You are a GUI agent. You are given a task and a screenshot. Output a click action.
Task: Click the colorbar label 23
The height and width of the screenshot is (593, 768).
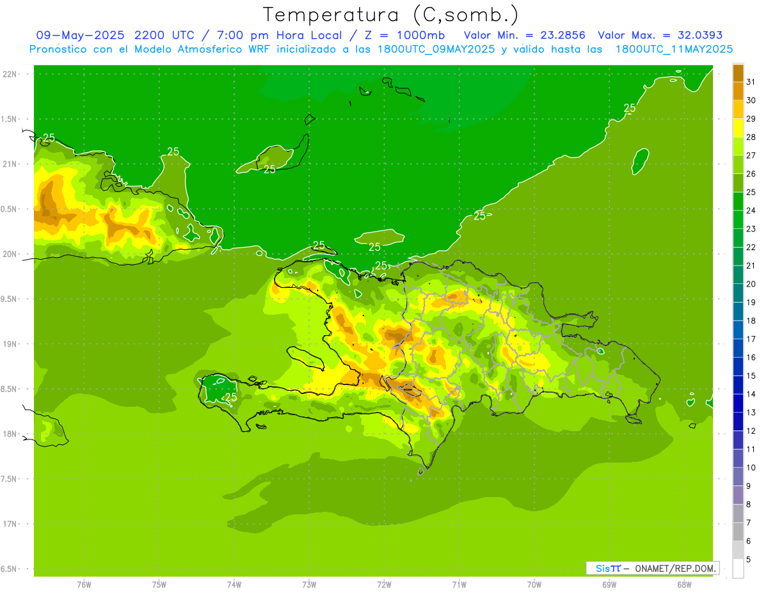tap(751, 229)
